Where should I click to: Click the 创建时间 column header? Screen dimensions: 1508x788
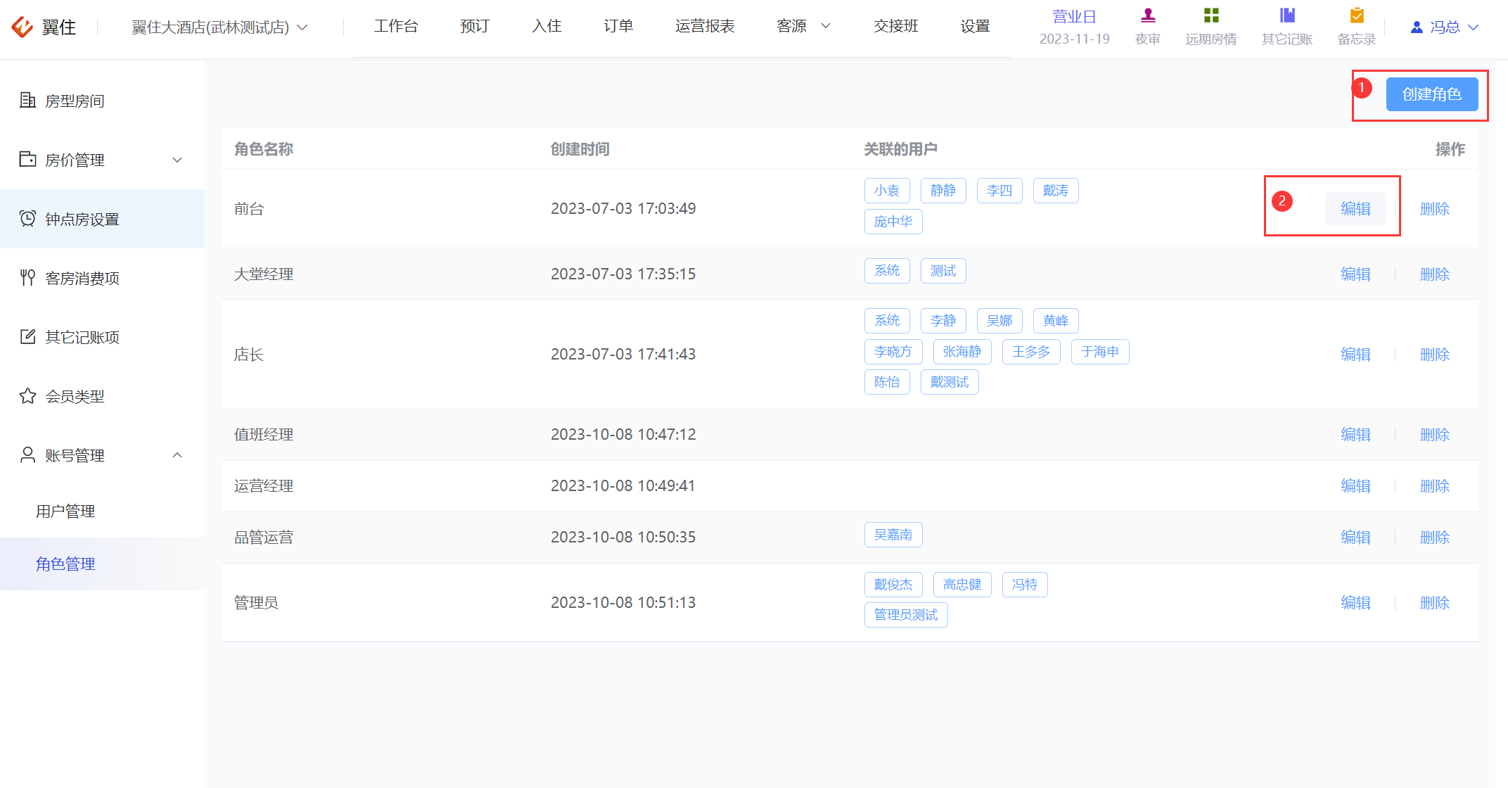(580, 149)
